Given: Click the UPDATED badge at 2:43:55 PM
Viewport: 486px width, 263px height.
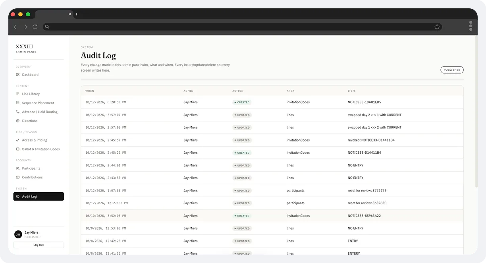Looking at the screenshot, I should pos(242,178).
